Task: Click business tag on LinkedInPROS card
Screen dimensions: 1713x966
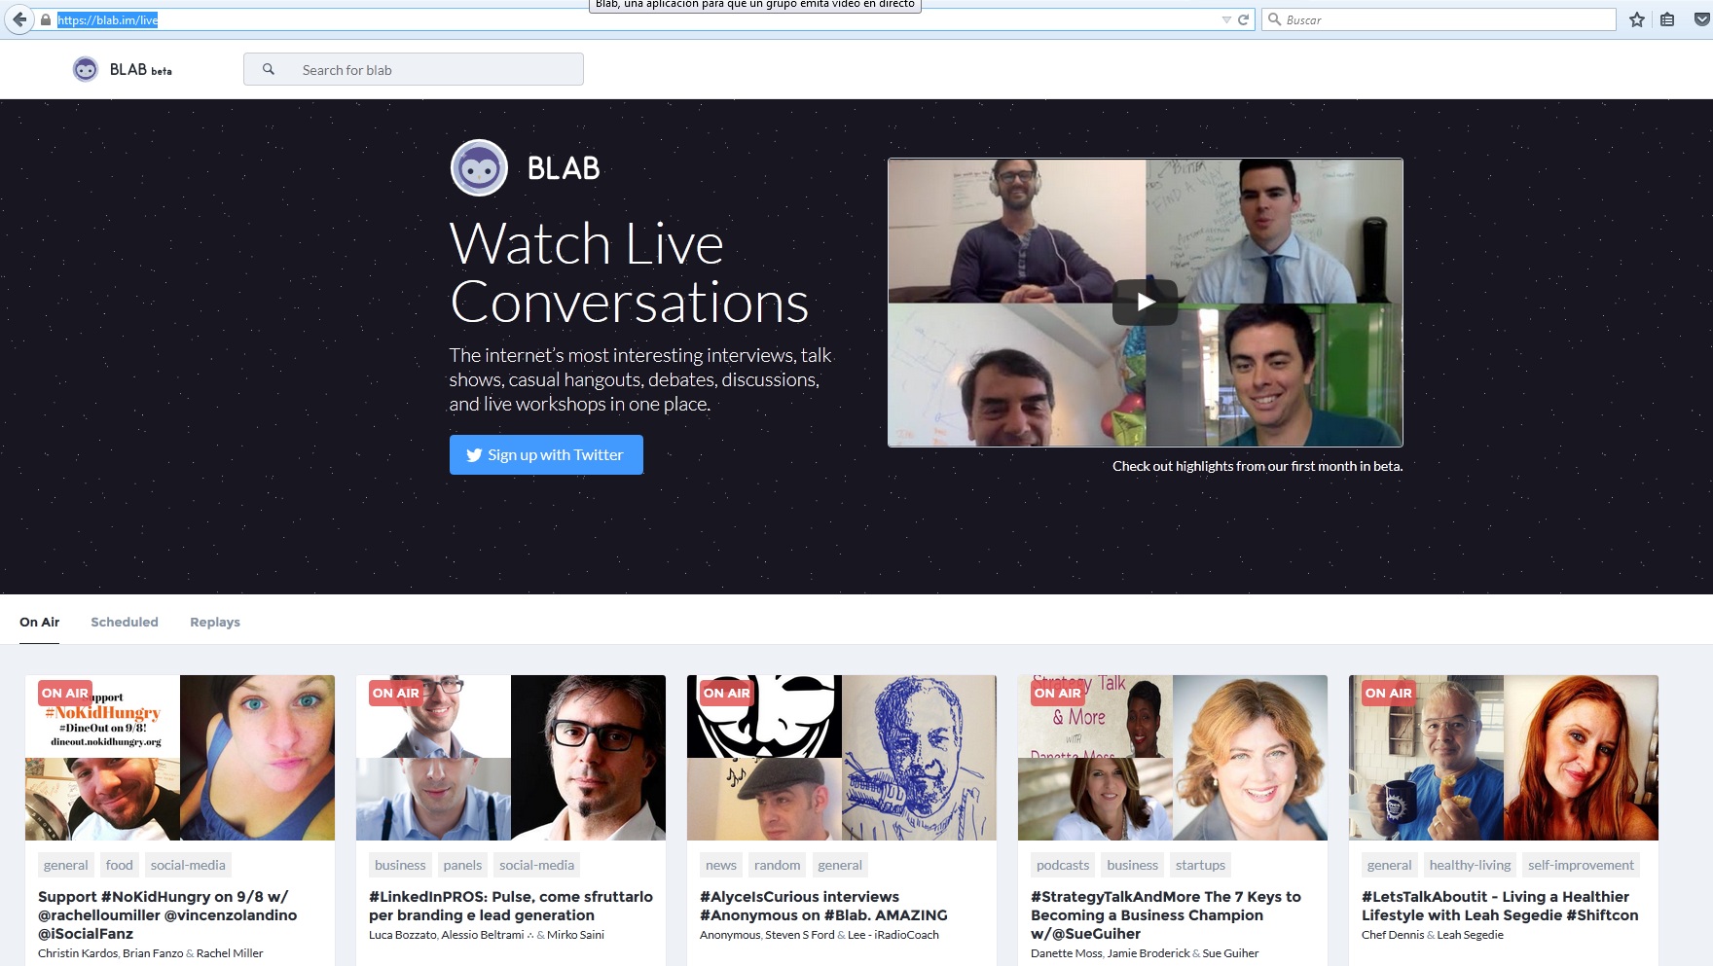Action: coord(400,865)
